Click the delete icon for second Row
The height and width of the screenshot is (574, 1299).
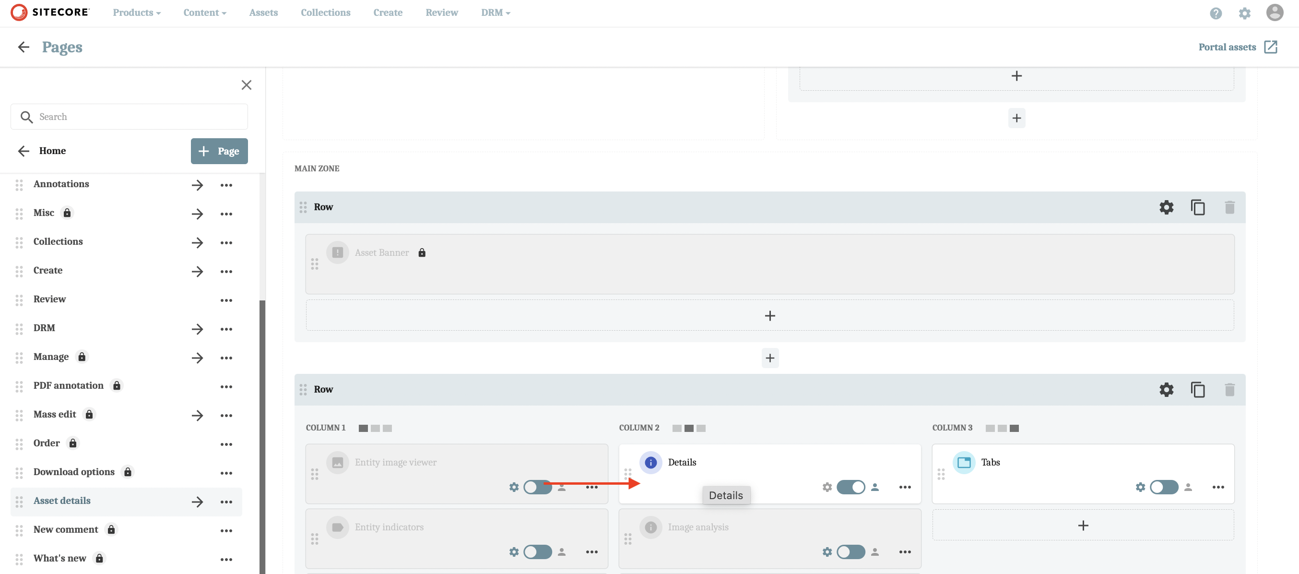click(1229, 389)
